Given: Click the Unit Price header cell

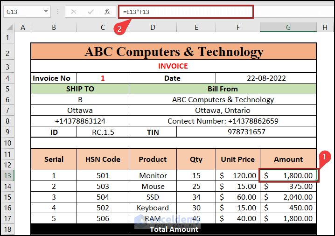Looking at the screenshot, I should tap(237, 159).
